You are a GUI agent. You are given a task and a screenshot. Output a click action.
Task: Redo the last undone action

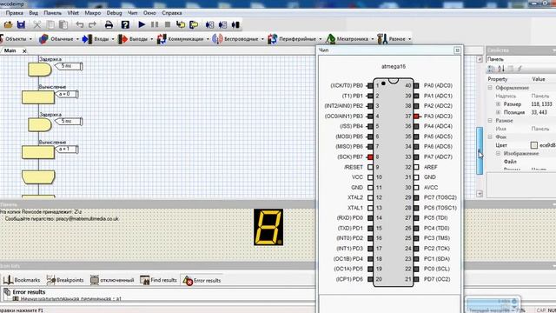(93, 24)
